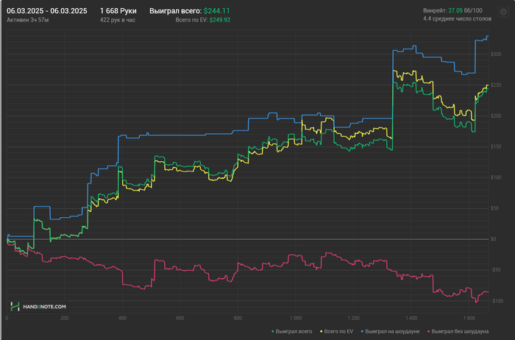Click the $200 y-axis label
515x340 pixels.
[x=496, y=116]
